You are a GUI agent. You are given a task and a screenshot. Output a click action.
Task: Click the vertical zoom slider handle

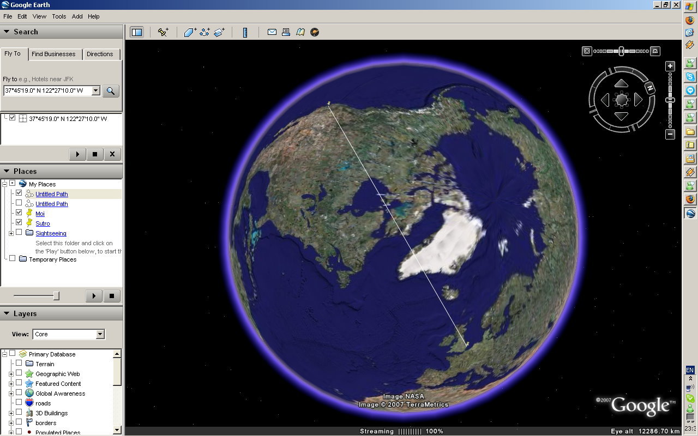[670, 100]
